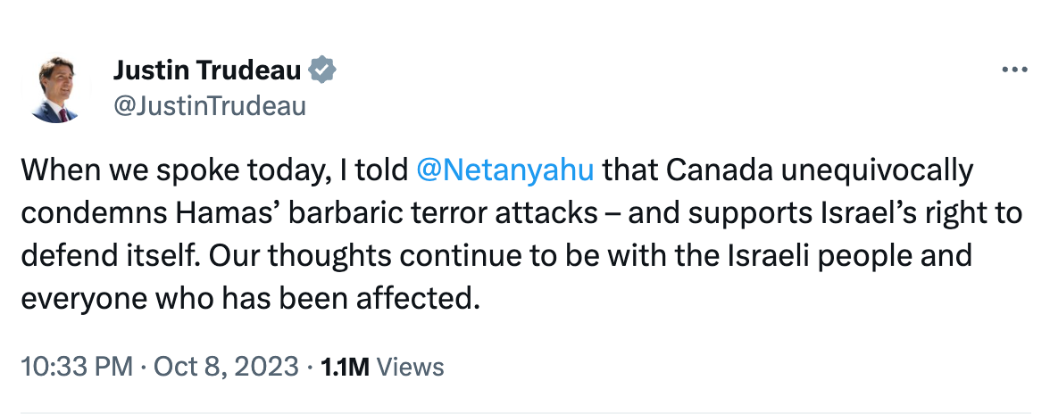Click the "1.1M" view count number

pos(345,366)
